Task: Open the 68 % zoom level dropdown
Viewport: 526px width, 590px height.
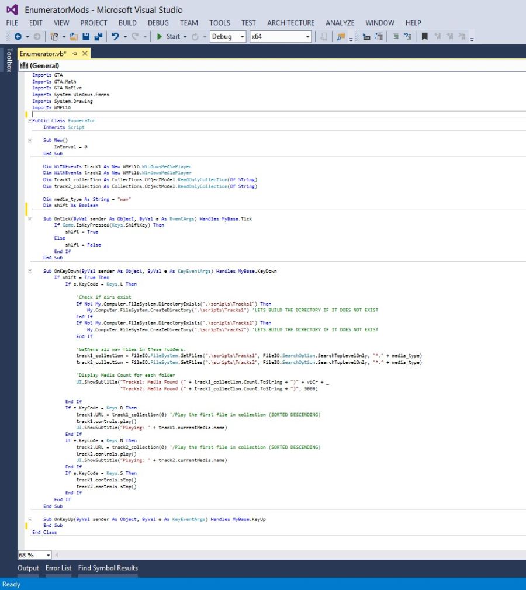Action: point(48,554)
